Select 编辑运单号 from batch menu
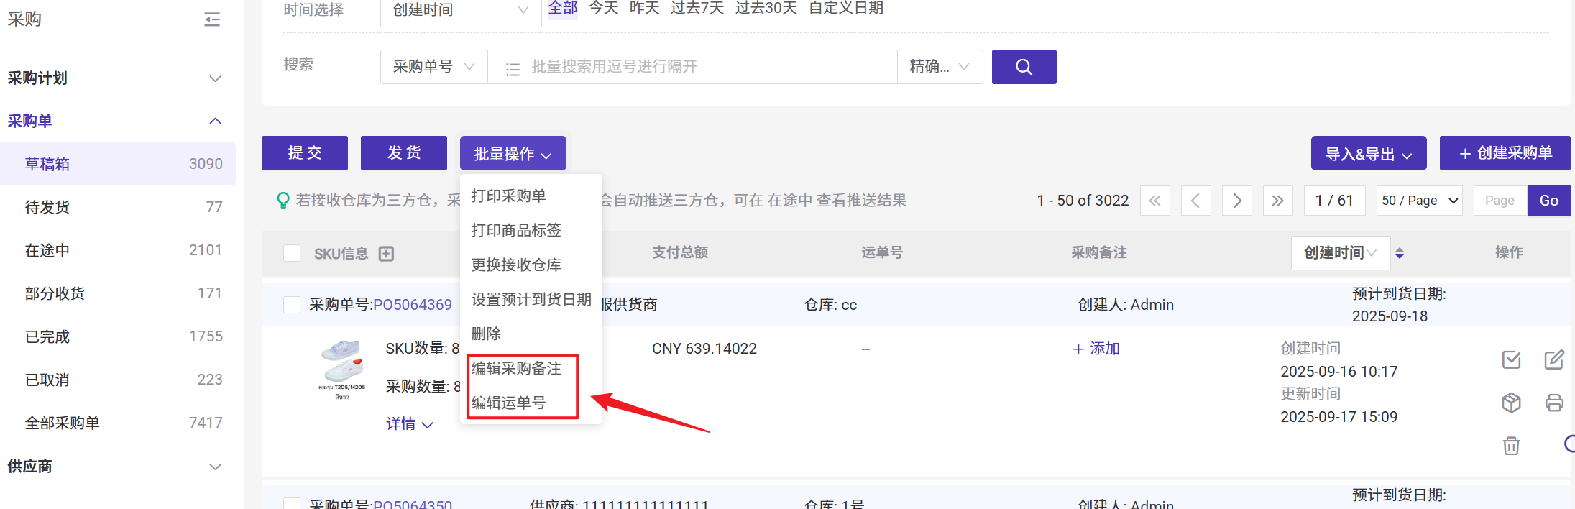The width and height of the screenshot is (1575, 509). coord(508,403)
